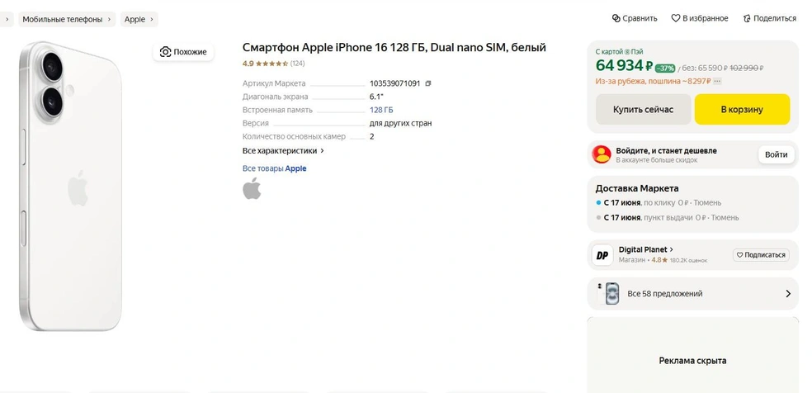Go to Apple breadcrumb category
812x393 pixels.
[x=135, y=19]
